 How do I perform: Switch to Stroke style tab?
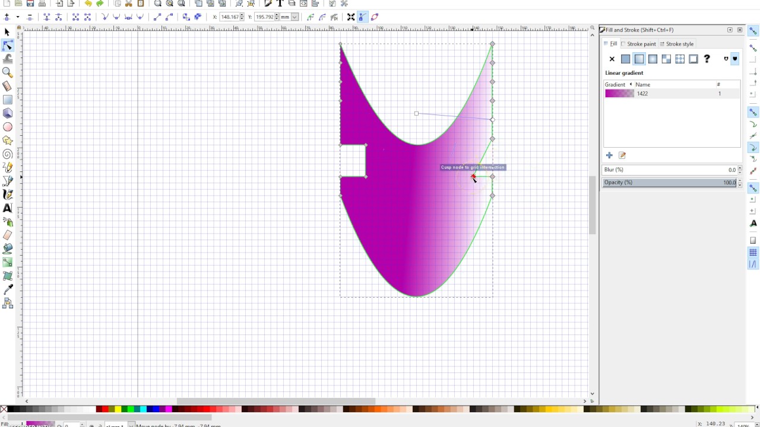(676, 44)
